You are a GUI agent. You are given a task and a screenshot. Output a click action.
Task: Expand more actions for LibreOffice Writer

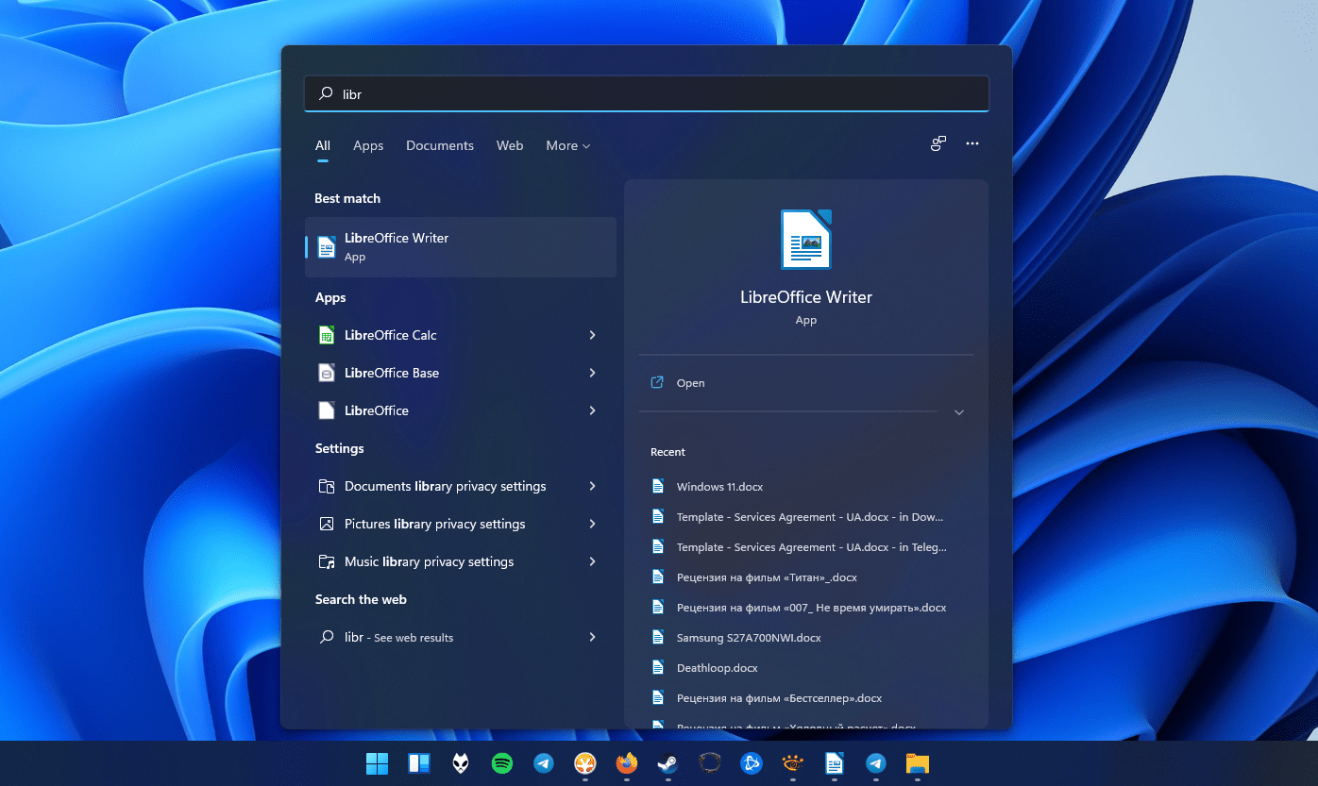pos(958,412)
